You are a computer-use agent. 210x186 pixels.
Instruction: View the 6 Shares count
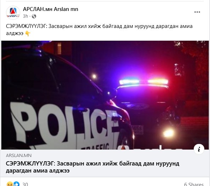tap(194, 184)
